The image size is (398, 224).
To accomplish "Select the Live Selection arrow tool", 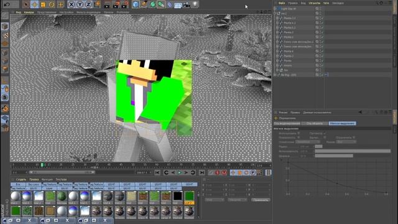I will 25,4.
